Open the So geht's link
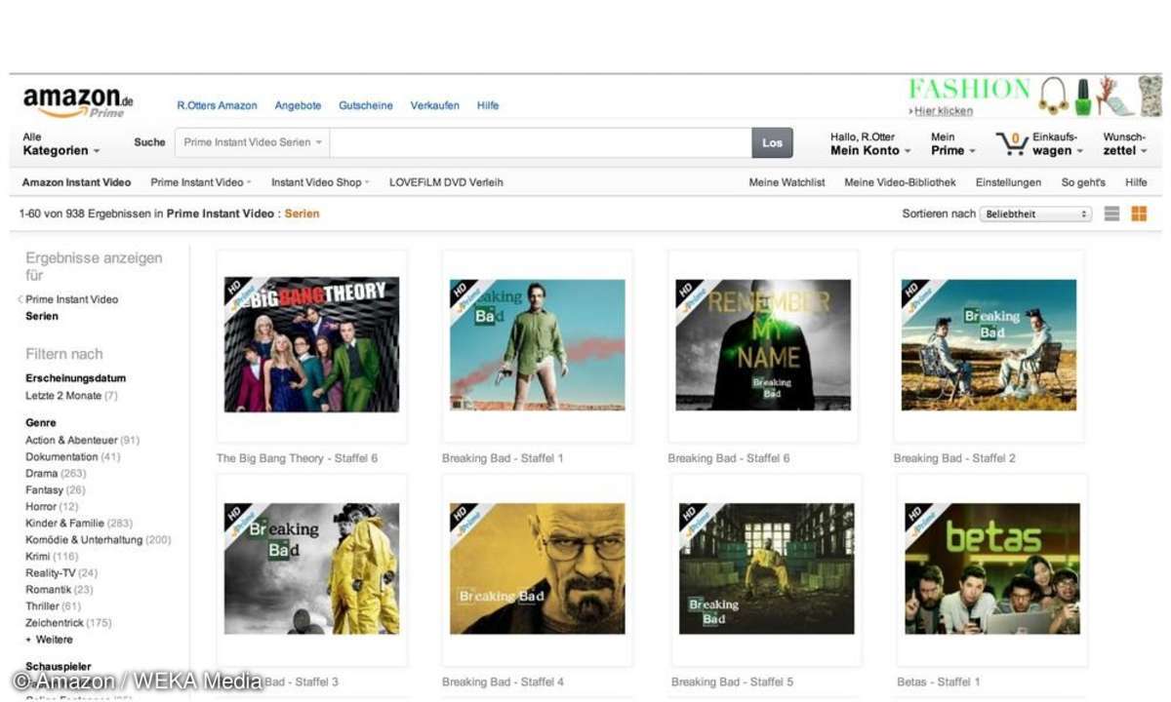This screenshot has height=702, width=1171. [x=1083, y=182]
